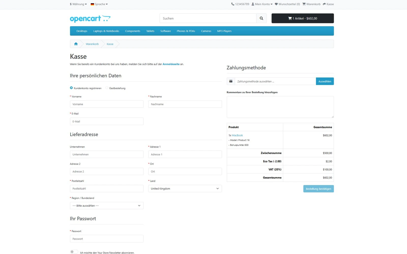Click the credit card icon beside payment method
The height and width of the screenshot is (254, 407).
(231, 81)
